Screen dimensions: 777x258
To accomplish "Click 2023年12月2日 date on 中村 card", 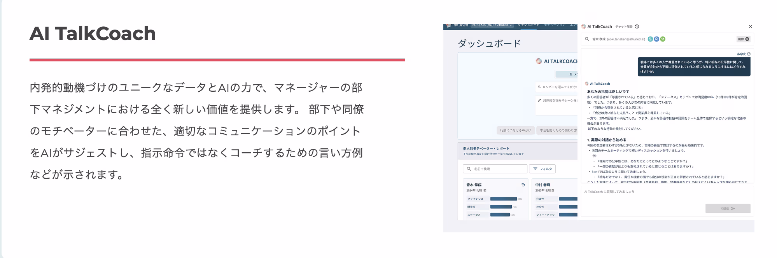I will 544,190.
